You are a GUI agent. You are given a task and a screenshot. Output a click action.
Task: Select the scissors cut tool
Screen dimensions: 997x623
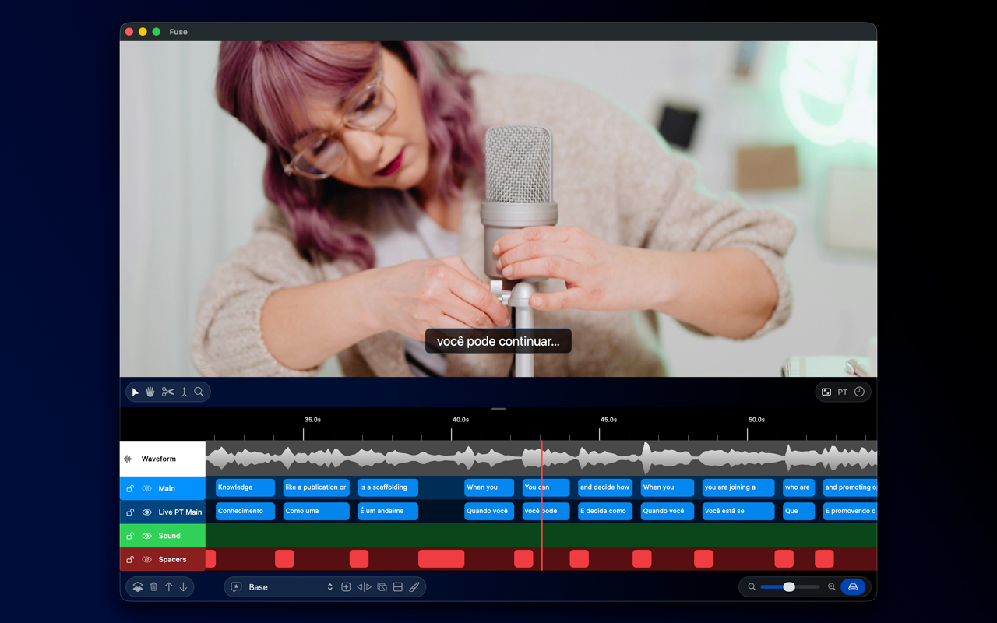click(167, 392)
